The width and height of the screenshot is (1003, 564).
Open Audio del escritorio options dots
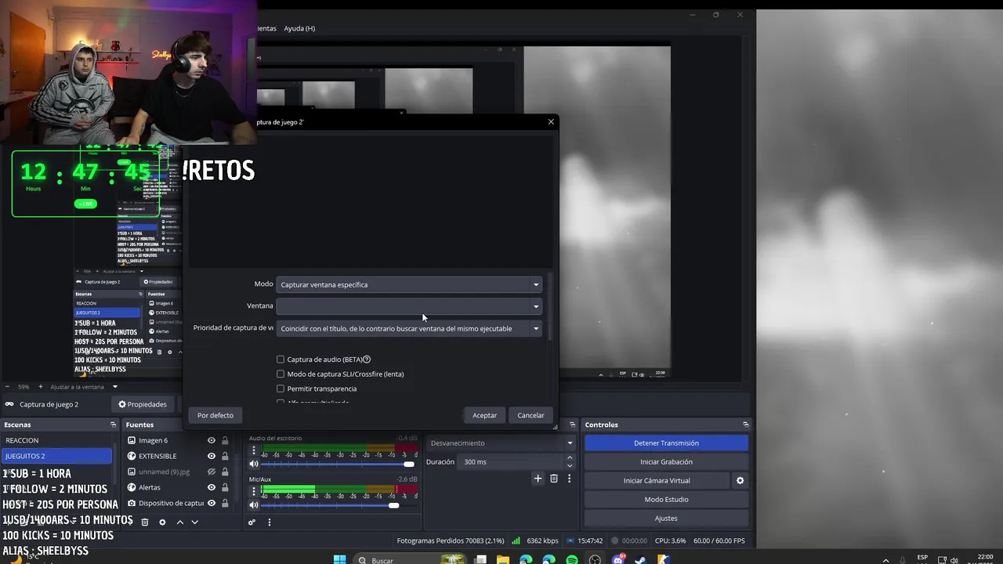(253, 450)
